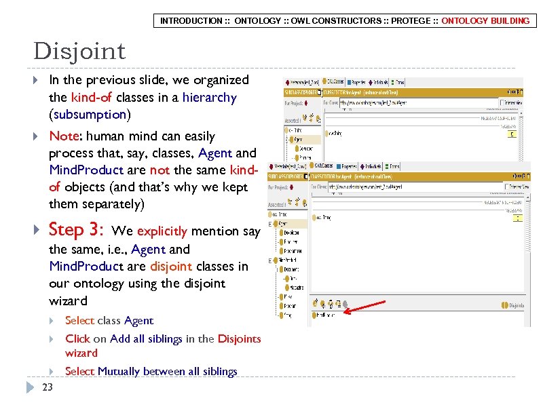Click the Create subclass icon in front Protege window
543x407 pixels.
290,202
